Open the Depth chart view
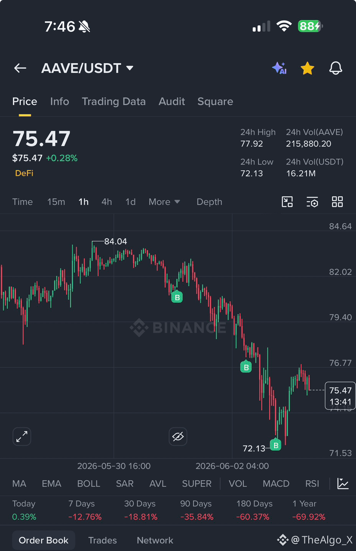356x551 pixels. pyautogui.click(x=209, y=202)
